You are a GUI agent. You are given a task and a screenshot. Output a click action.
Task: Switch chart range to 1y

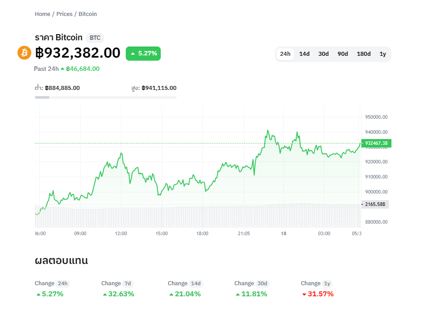(383, 54)
